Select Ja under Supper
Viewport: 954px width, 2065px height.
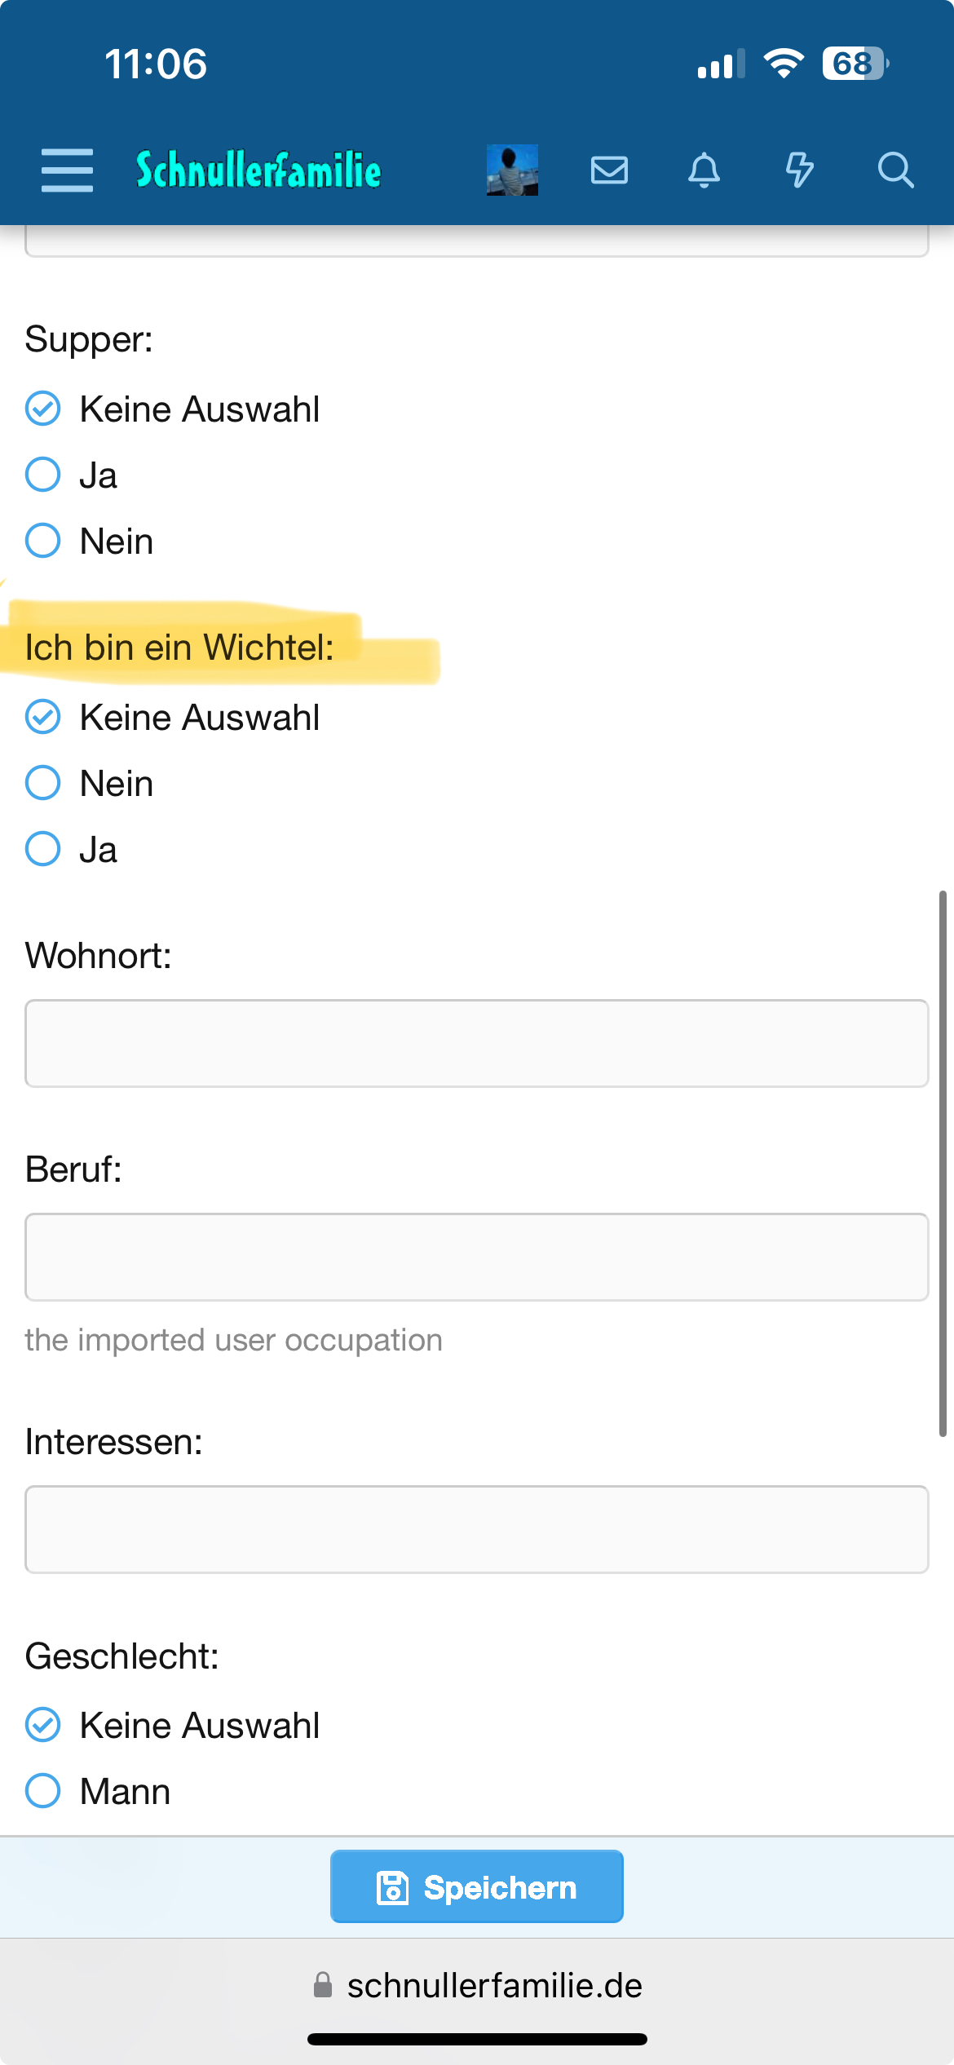point(43,475)
